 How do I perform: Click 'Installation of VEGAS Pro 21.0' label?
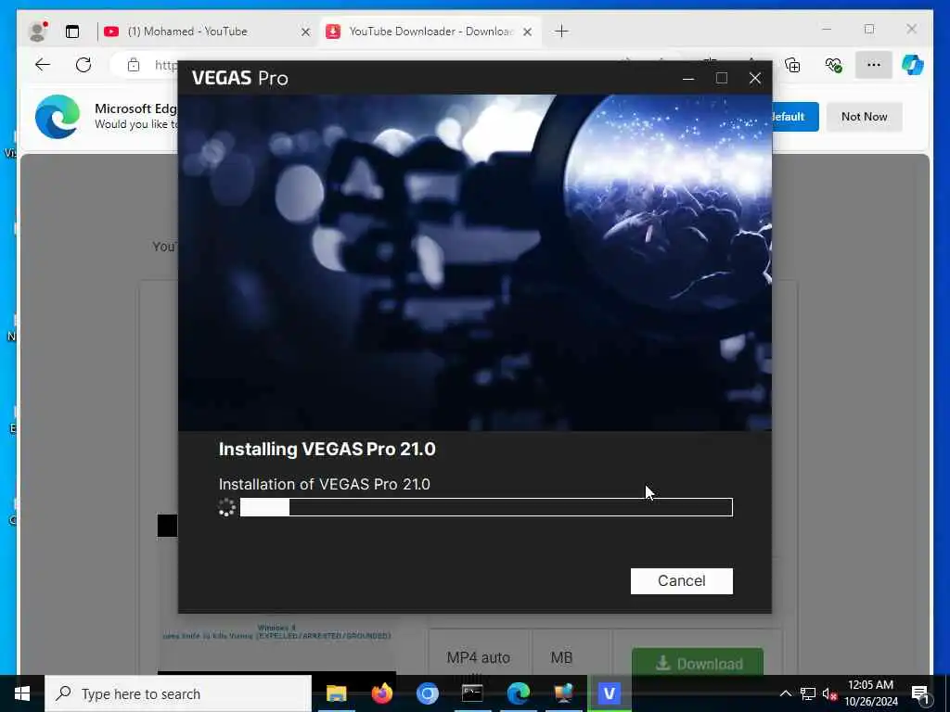tap(324, 484)
